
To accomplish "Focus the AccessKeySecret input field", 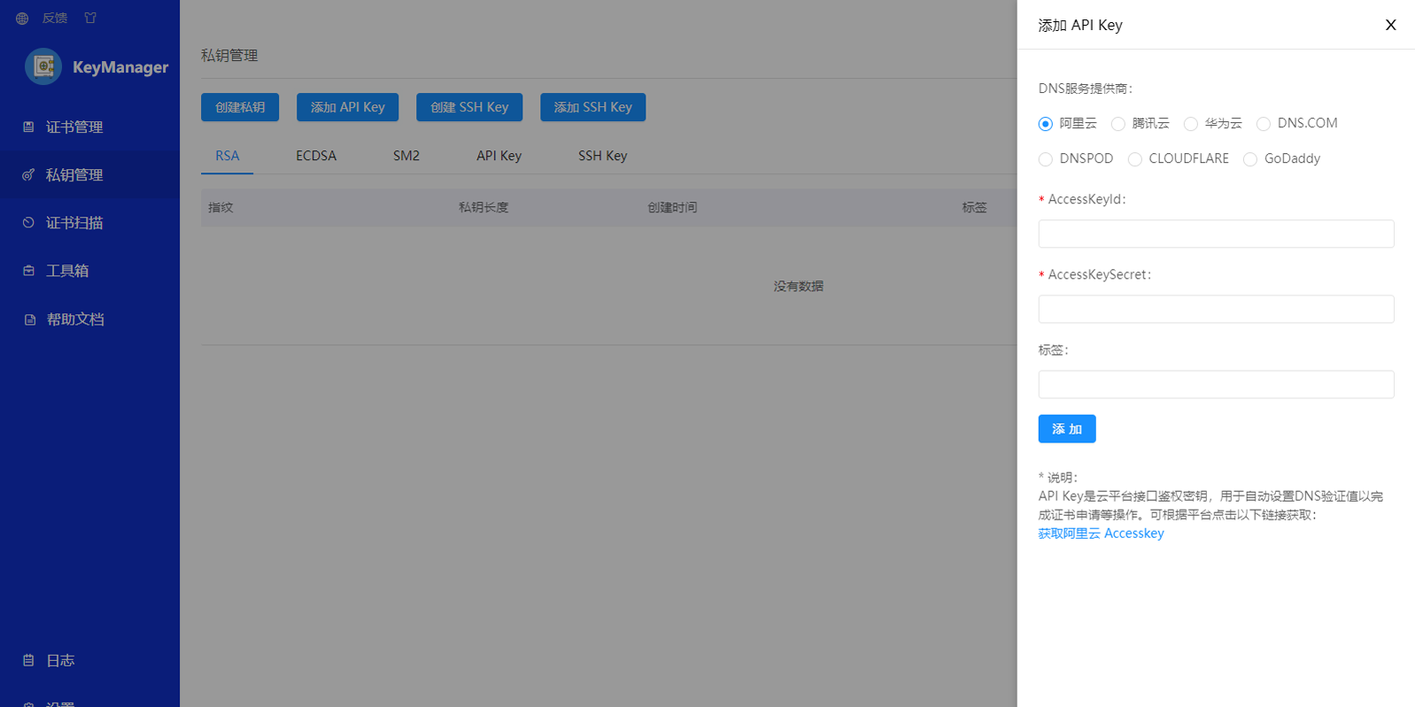I will (x=1216, y=309).
